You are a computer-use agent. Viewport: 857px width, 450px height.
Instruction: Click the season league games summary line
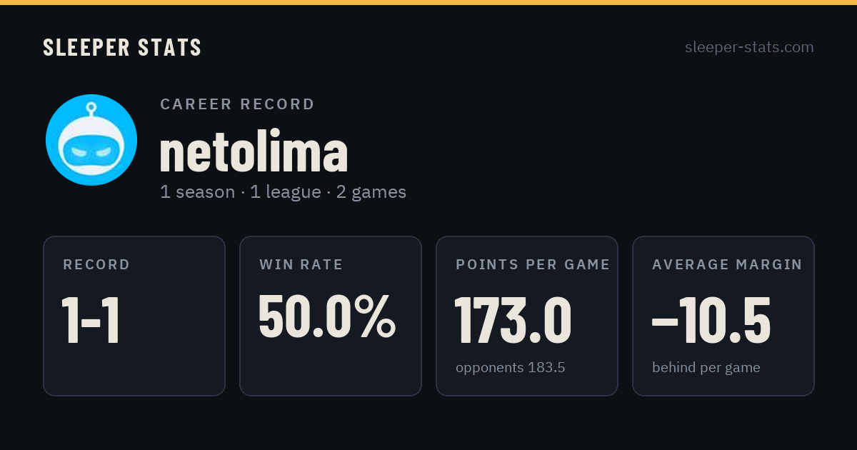283,192
